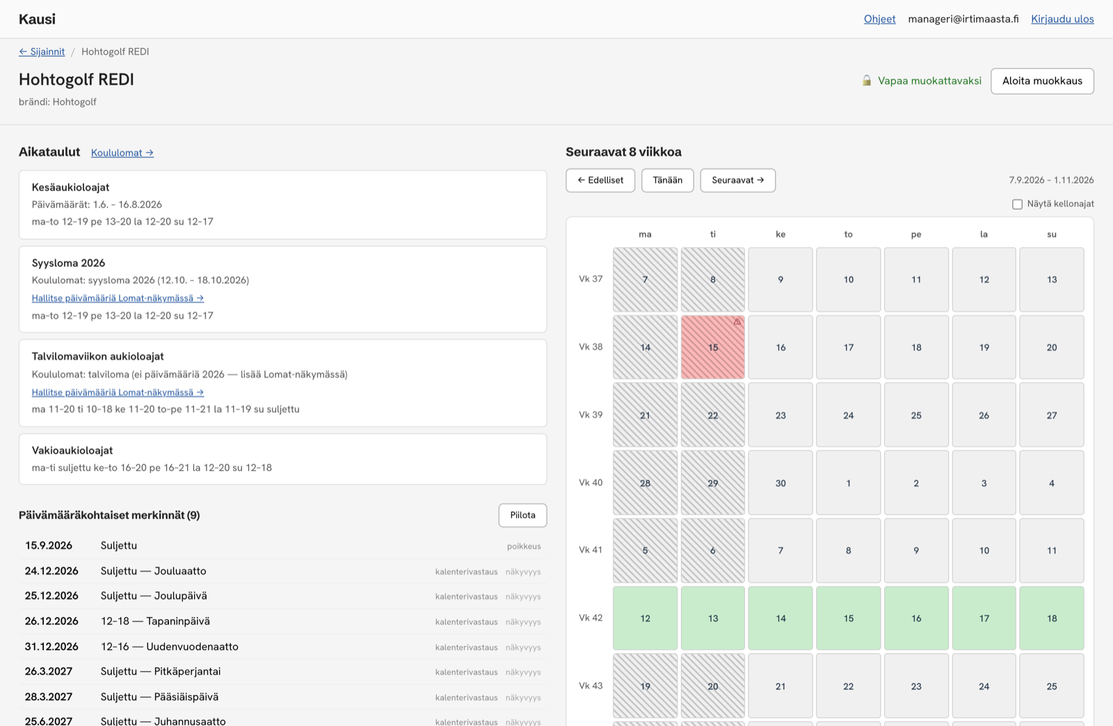Click kalenterivastaus tag on the Tapaninpäivä row
Image resolution: width=1113 pixels, height=726 pixels.
[467, 622]
